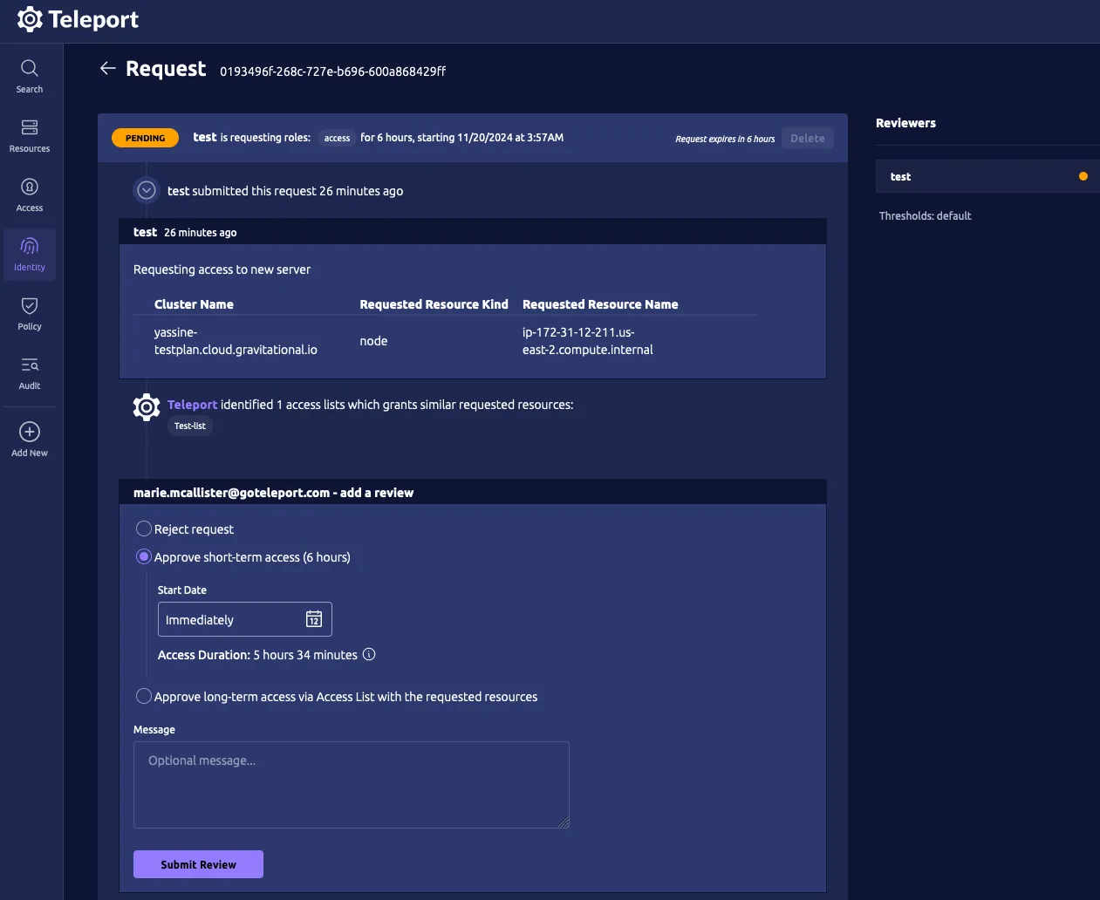Open Policy shield icon in sidebar

click(30, 306)
